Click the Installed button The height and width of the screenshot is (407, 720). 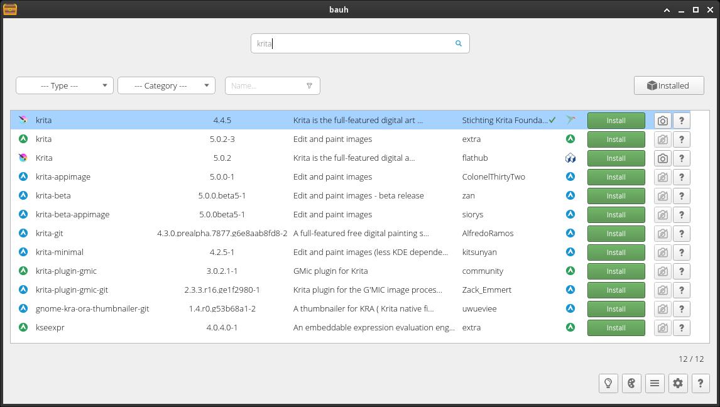(x=668, y=85)
